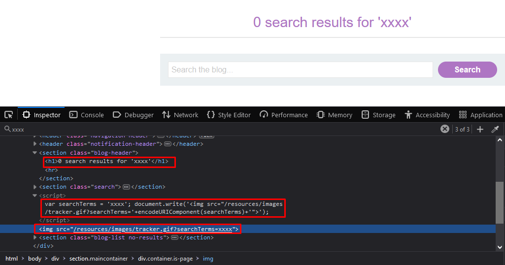Click section.maincontainer in the breadcrumb
This screenshot has width=505, height=265.
coord(98,259)
